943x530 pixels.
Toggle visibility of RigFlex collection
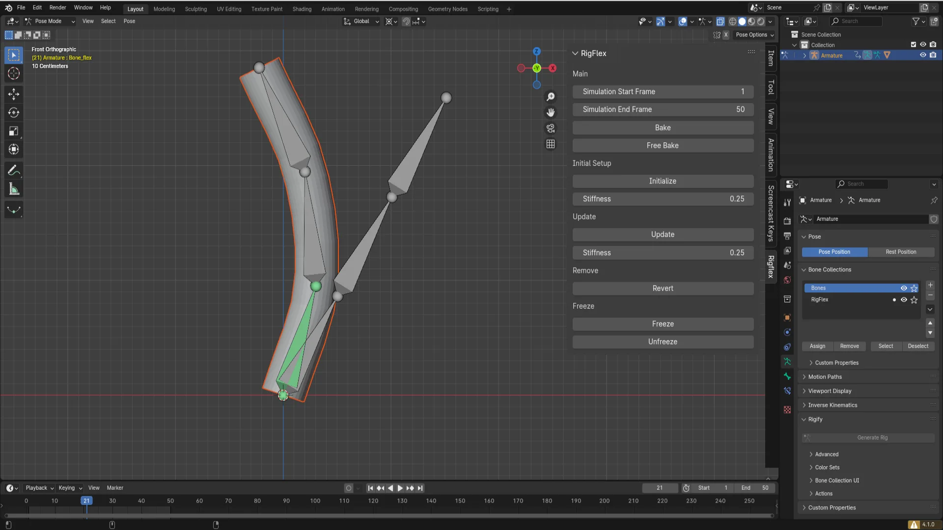click(904, 299)
